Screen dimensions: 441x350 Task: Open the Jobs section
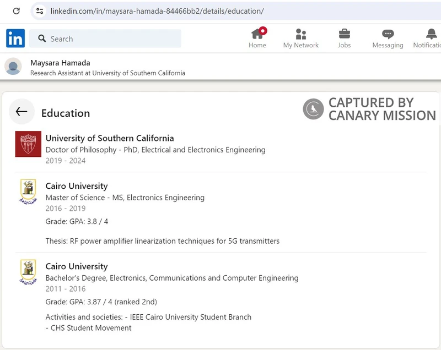coord(344,38)
